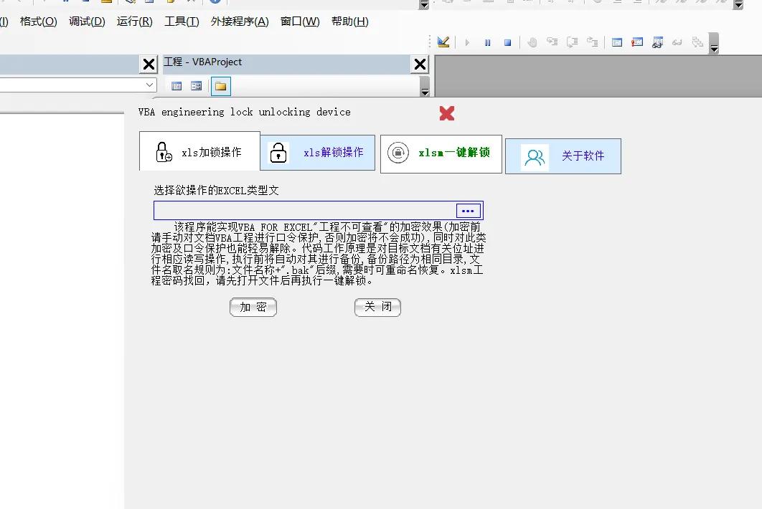Open the 调试(D) menu
The width and height of the screenshot is (762, 509).
[87, 22]
